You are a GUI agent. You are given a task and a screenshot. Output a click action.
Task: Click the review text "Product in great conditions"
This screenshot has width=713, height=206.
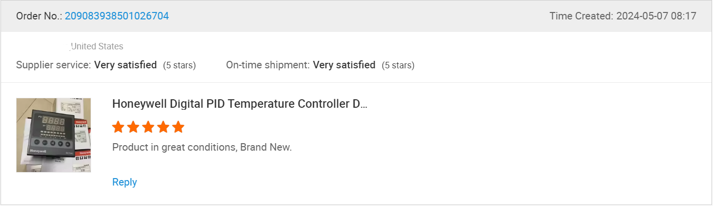click(x=202, y=148)
